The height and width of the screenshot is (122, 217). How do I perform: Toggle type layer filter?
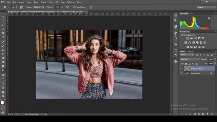[x=204, y=55]
